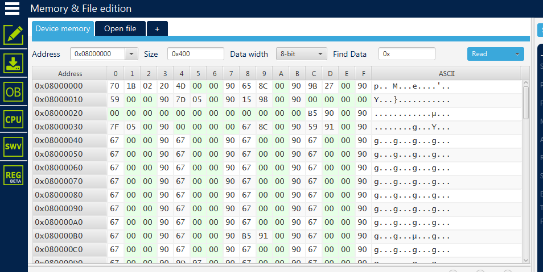The height and width of the screenshot is (272, 543).
Task: Click ASCII text of row 0x08000020
Action: click(x=412, y=114)
